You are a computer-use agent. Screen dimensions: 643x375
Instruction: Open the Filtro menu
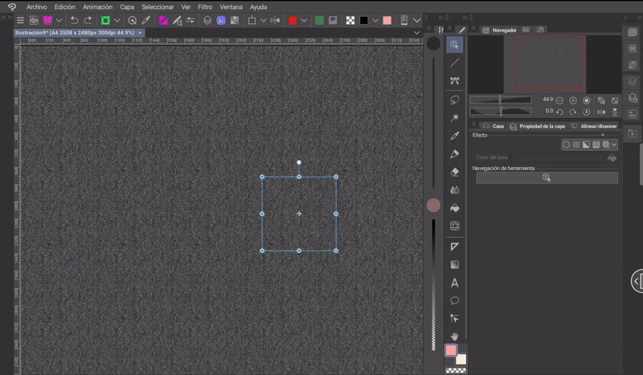[205, 6]
